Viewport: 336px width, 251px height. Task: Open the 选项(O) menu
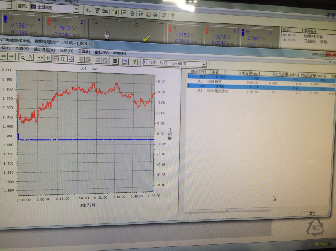pos(66,51)
